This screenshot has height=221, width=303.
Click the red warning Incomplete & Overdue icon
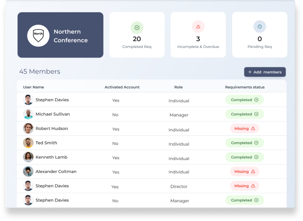coord(198,27)
